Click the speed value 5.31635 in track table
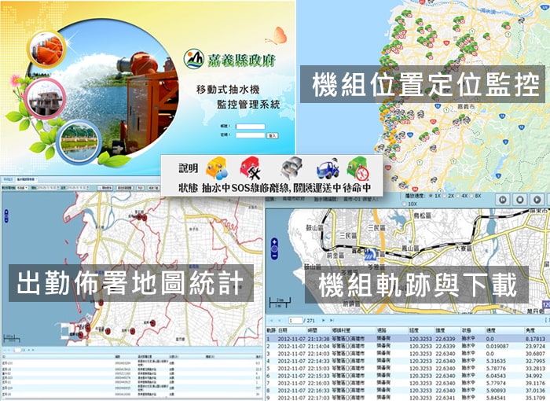This screenshot has width=550, height=401. [496, 361]
